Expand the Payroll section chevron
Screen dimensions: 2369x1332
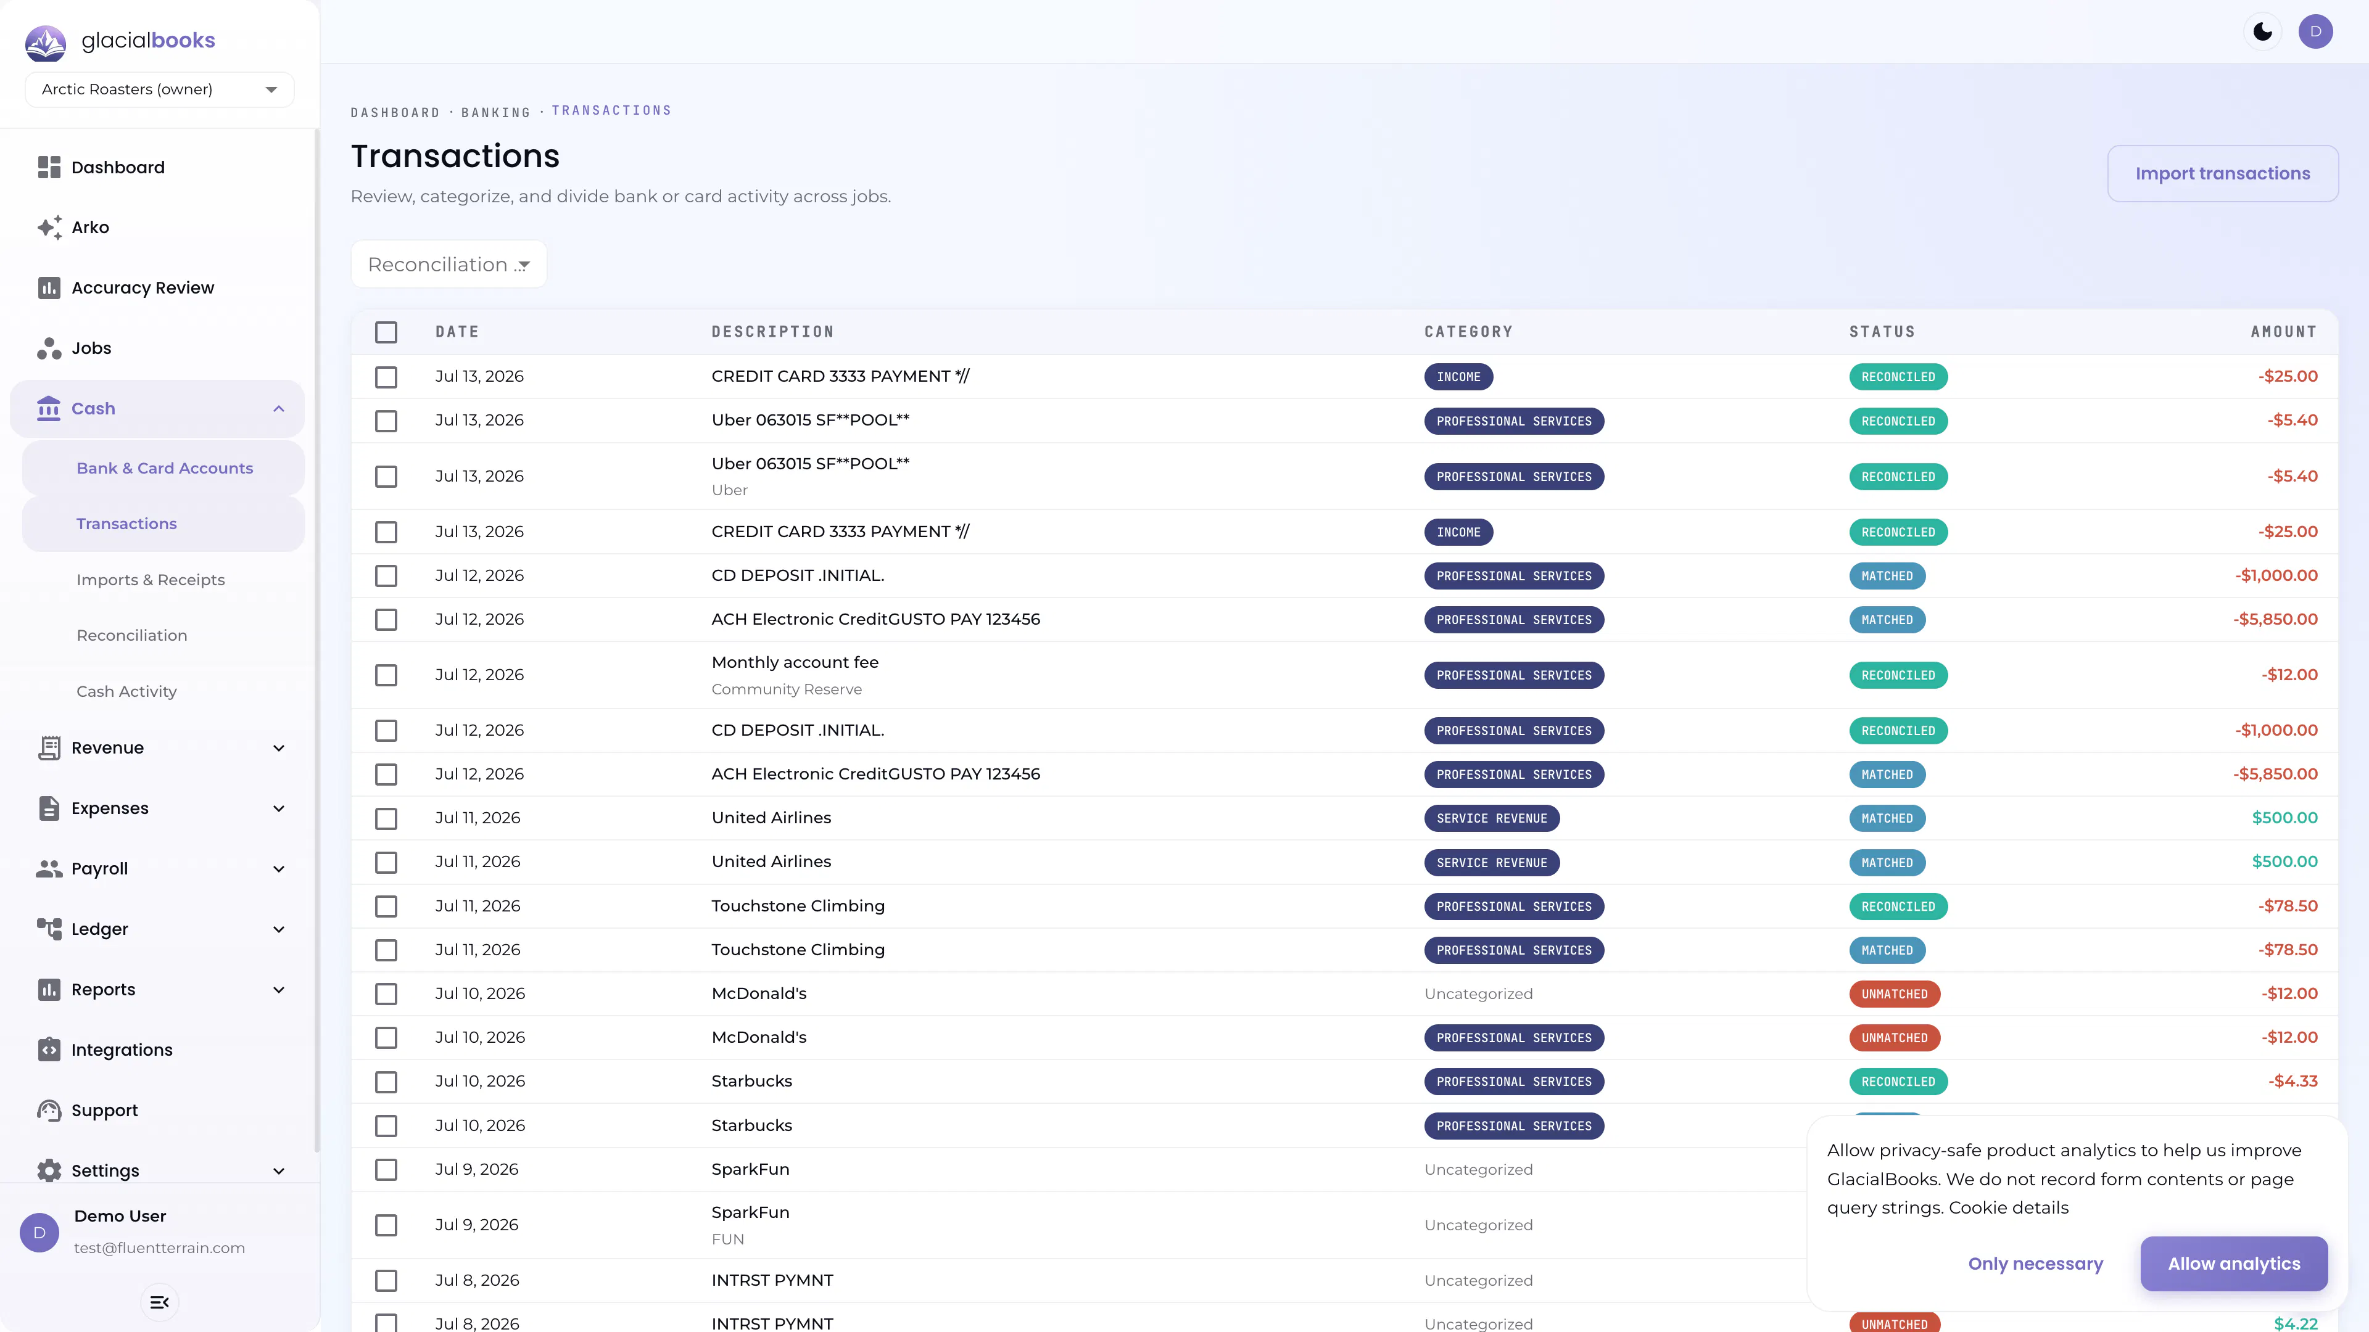[279, 869]
